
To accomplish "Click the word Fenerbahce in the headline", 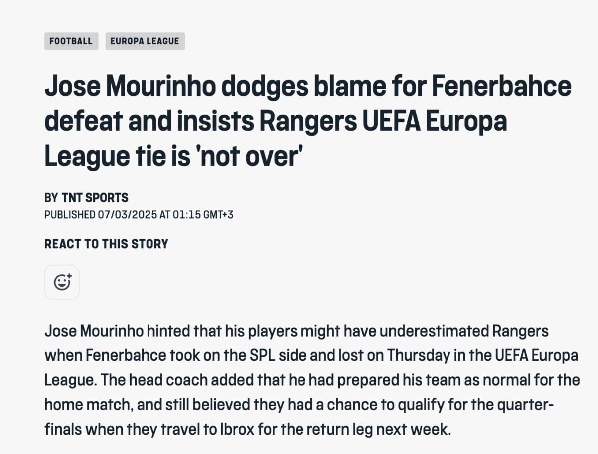I will tap(501, 87).
